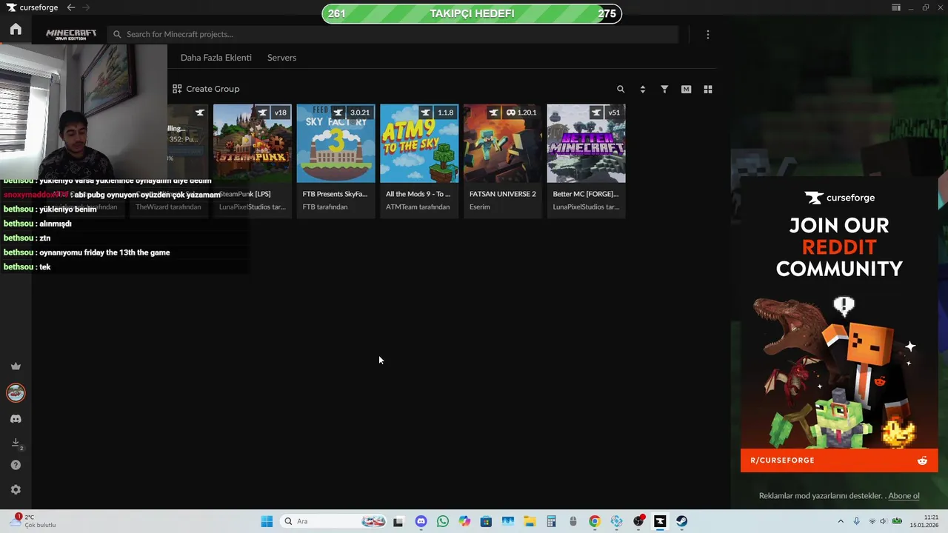
Task: Click the Create Group button label
Action: coord(213,89)
